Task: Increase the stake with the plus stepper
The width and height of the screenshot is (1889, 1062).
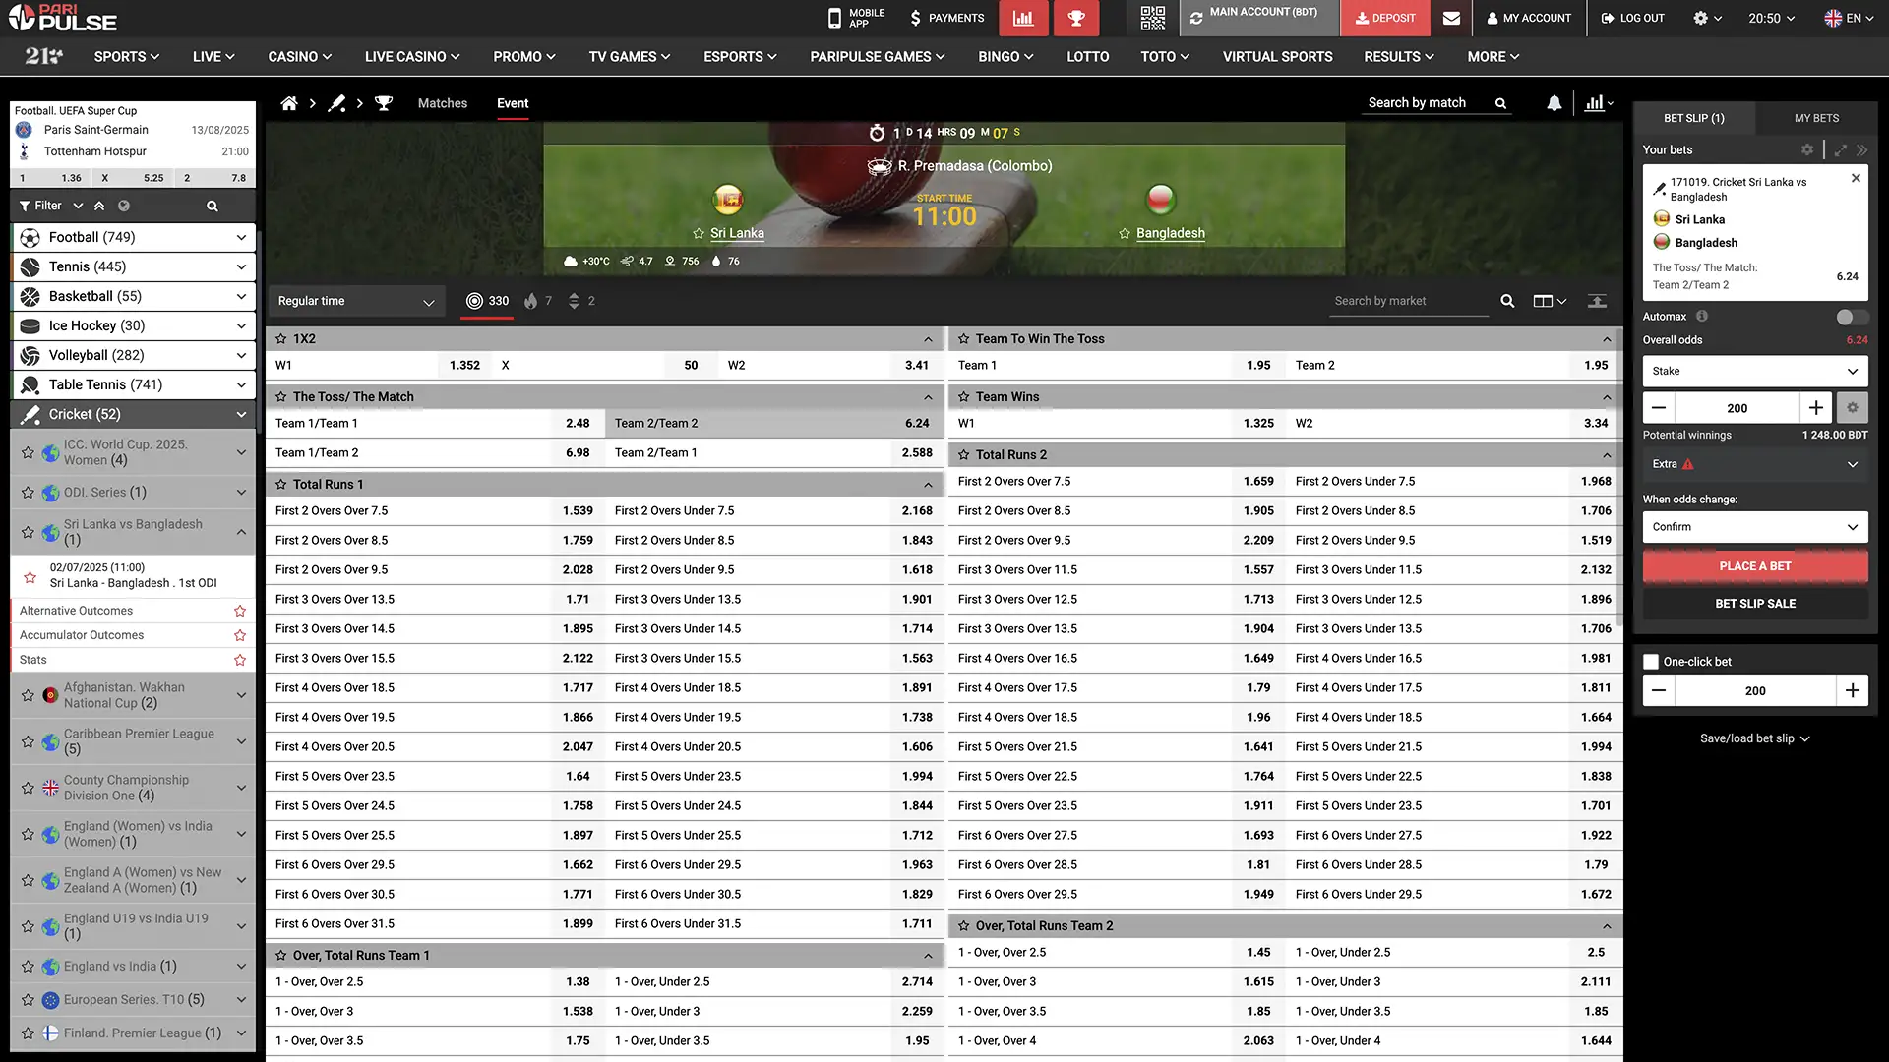Action: (1815, 407)
